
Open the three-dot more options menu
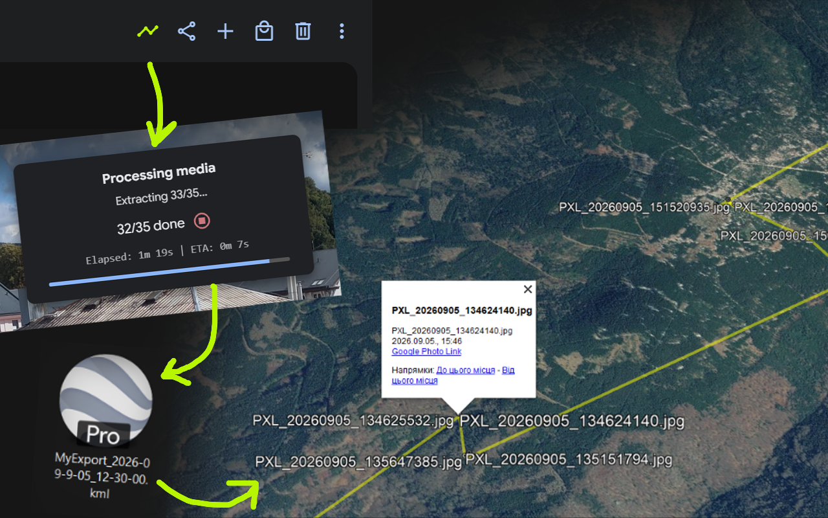[342, 31]
